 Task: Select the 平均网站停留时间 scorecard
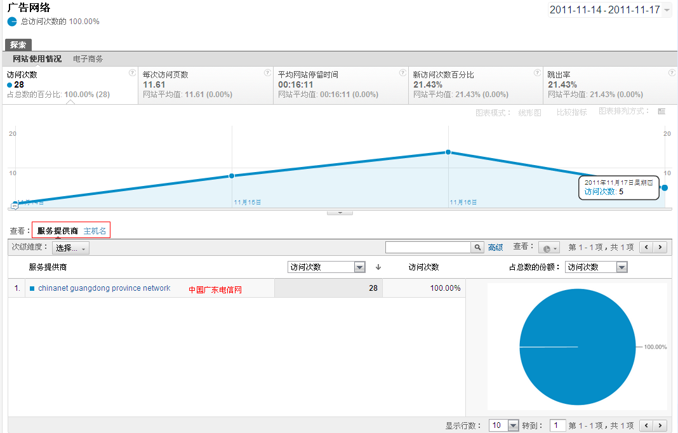341,85
